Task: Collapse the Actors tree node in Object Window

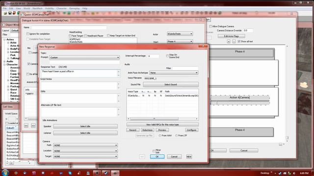Action: pos(4,40)
